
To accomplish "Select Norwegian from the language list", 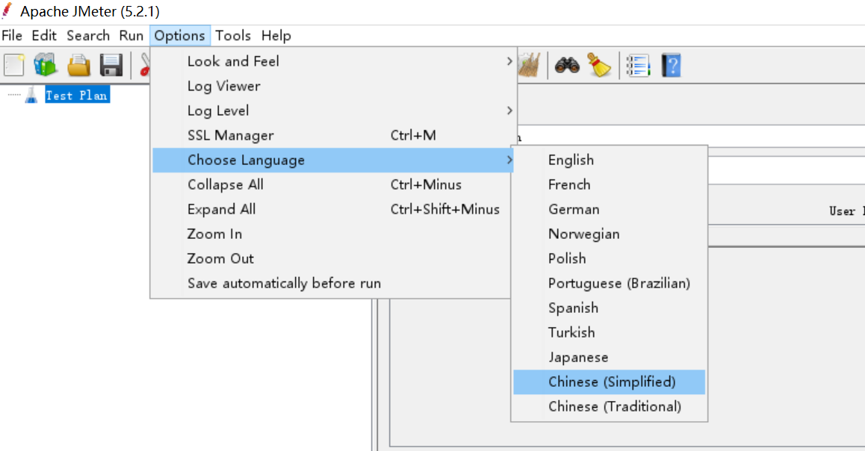I will pyautogui.click(x=583, y=234).
